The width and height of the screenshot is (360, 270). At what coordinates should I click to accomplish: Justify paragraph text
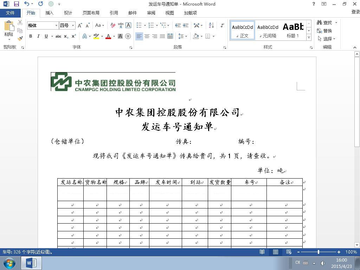click(x=162, y=36)
